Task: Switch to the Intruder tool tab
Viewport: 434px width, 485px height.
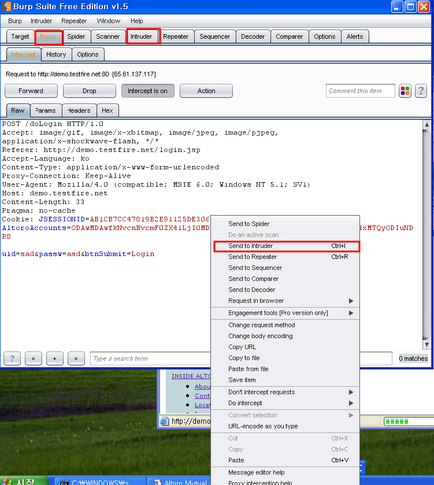Action: click(141, 36)
